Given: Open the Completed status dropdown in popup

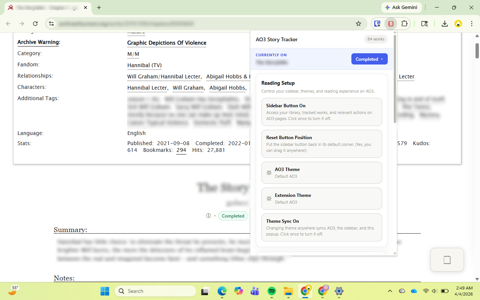Looking at the screenshot, I should (x=369, y=59).
